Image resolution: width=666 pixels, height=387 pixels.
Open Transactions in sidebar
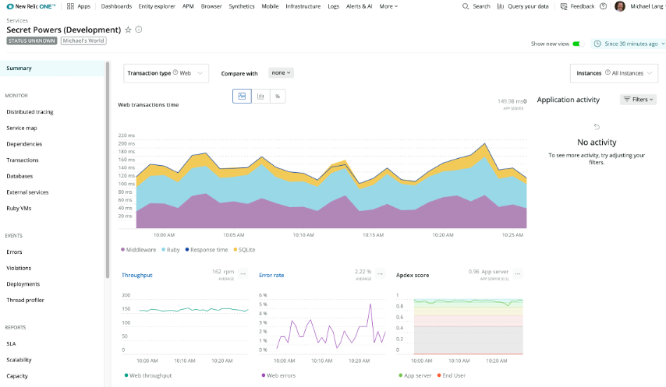click(x=23, y=160)
